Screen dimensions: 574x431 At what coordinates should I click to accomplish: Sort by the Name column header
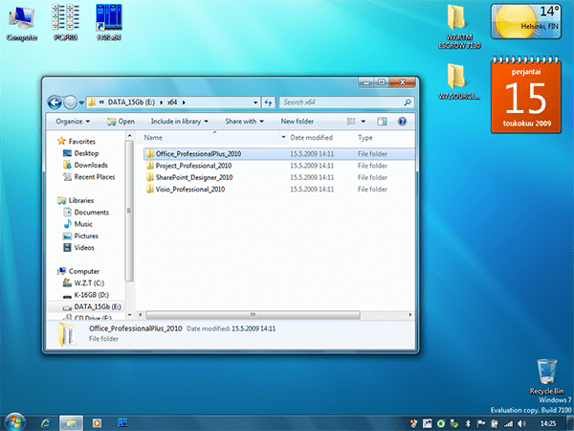point(210,138)
